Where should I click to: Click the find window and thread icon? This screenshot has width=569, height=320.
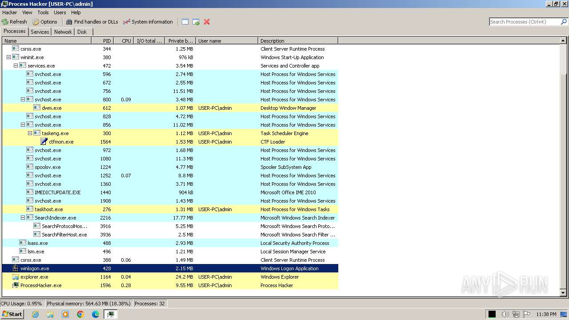196,22
